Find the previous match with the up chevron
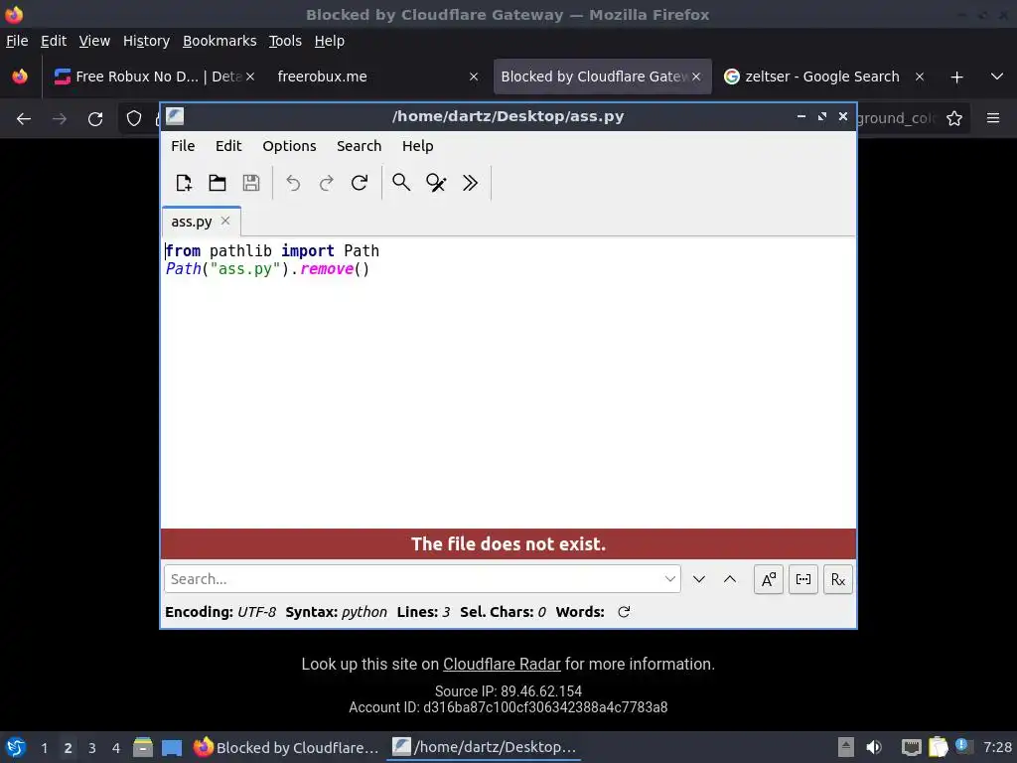This screenshot has height=763, width=1017. [x=730, y=579]
